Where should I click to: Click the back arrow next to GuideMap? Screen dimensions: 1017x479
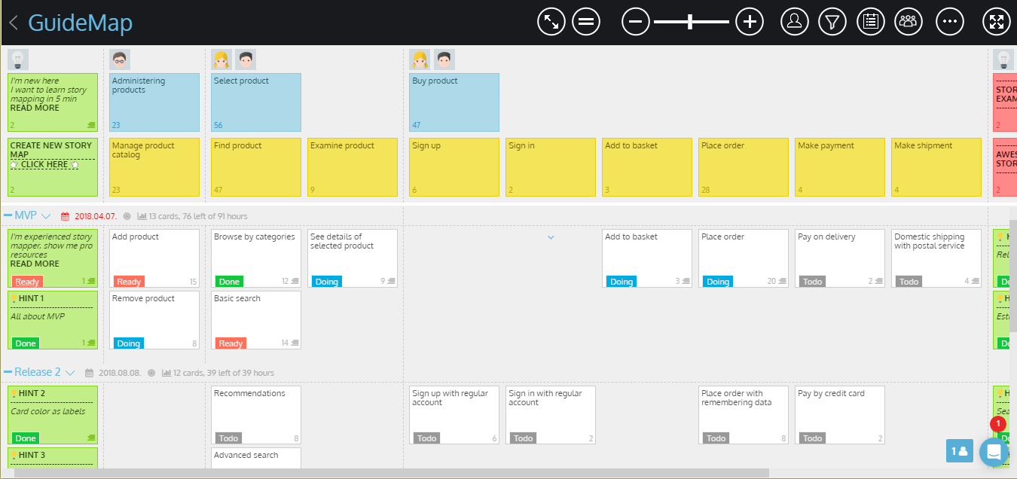[x=14, y=23]
